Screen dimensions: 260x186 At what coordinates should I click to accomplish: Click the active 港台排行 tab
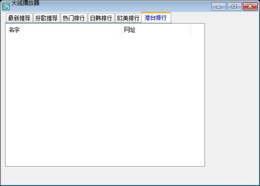156,18
